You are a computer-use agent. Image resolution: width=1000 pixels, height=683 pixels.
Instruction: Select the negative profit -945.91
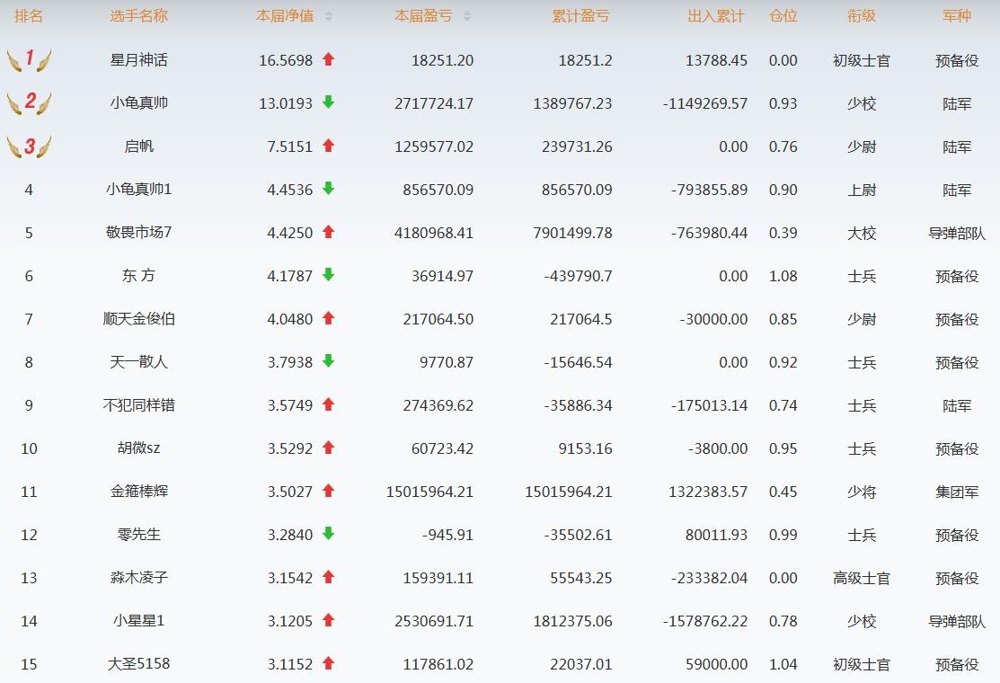tap(447, 535)
